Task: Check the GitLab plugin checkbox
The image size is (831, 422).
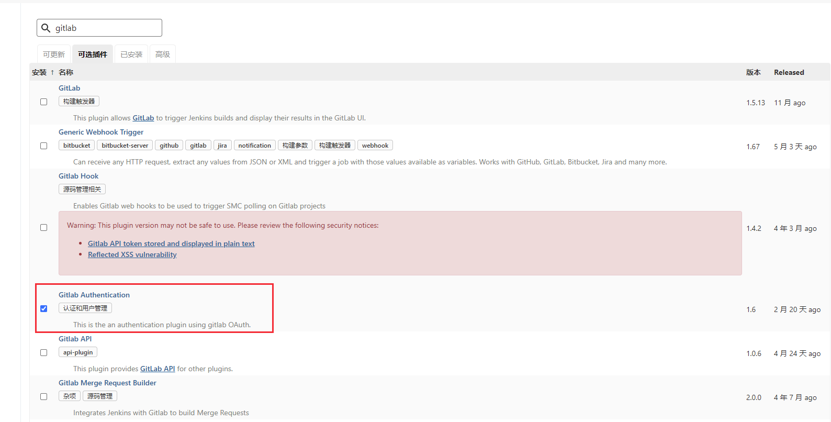Action: pyautogui.click(x=44, y=102)
